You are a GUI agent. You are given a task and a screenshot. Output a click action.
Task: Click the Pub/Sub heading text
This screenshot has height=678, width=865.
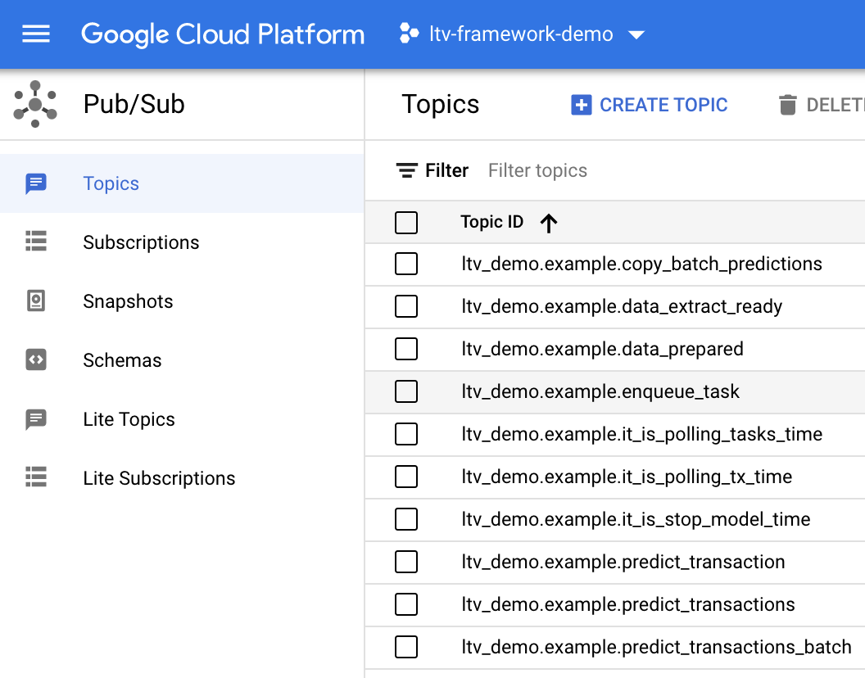pos(134,104)
